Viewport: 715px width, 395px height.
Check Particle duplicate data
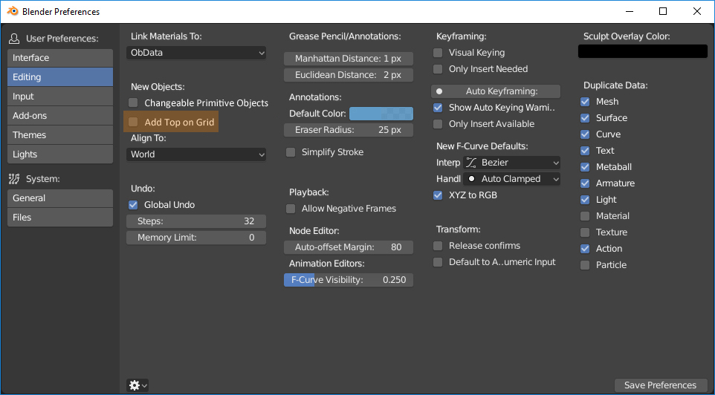tap(585, 265)
